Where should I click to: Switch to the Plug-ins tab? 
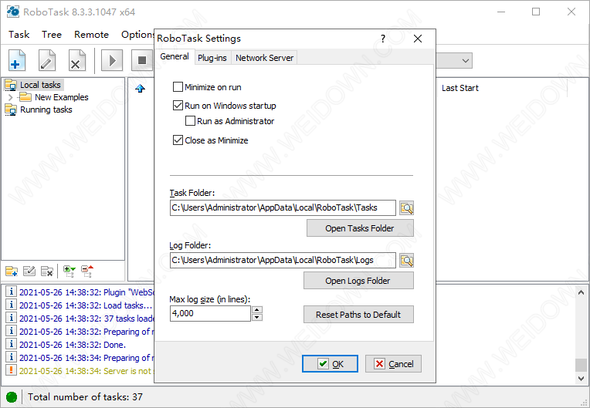(212, 58)
